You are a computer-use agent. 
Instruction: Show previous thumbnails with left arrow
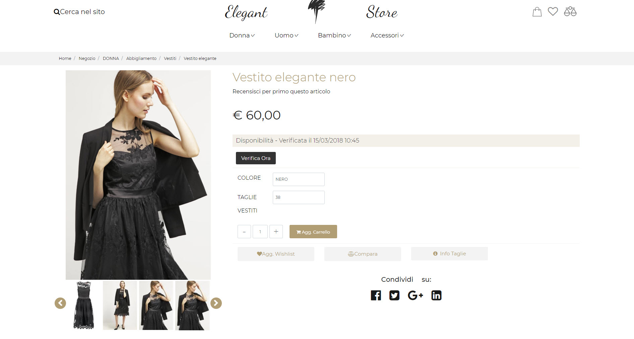(x=60, y=303)
